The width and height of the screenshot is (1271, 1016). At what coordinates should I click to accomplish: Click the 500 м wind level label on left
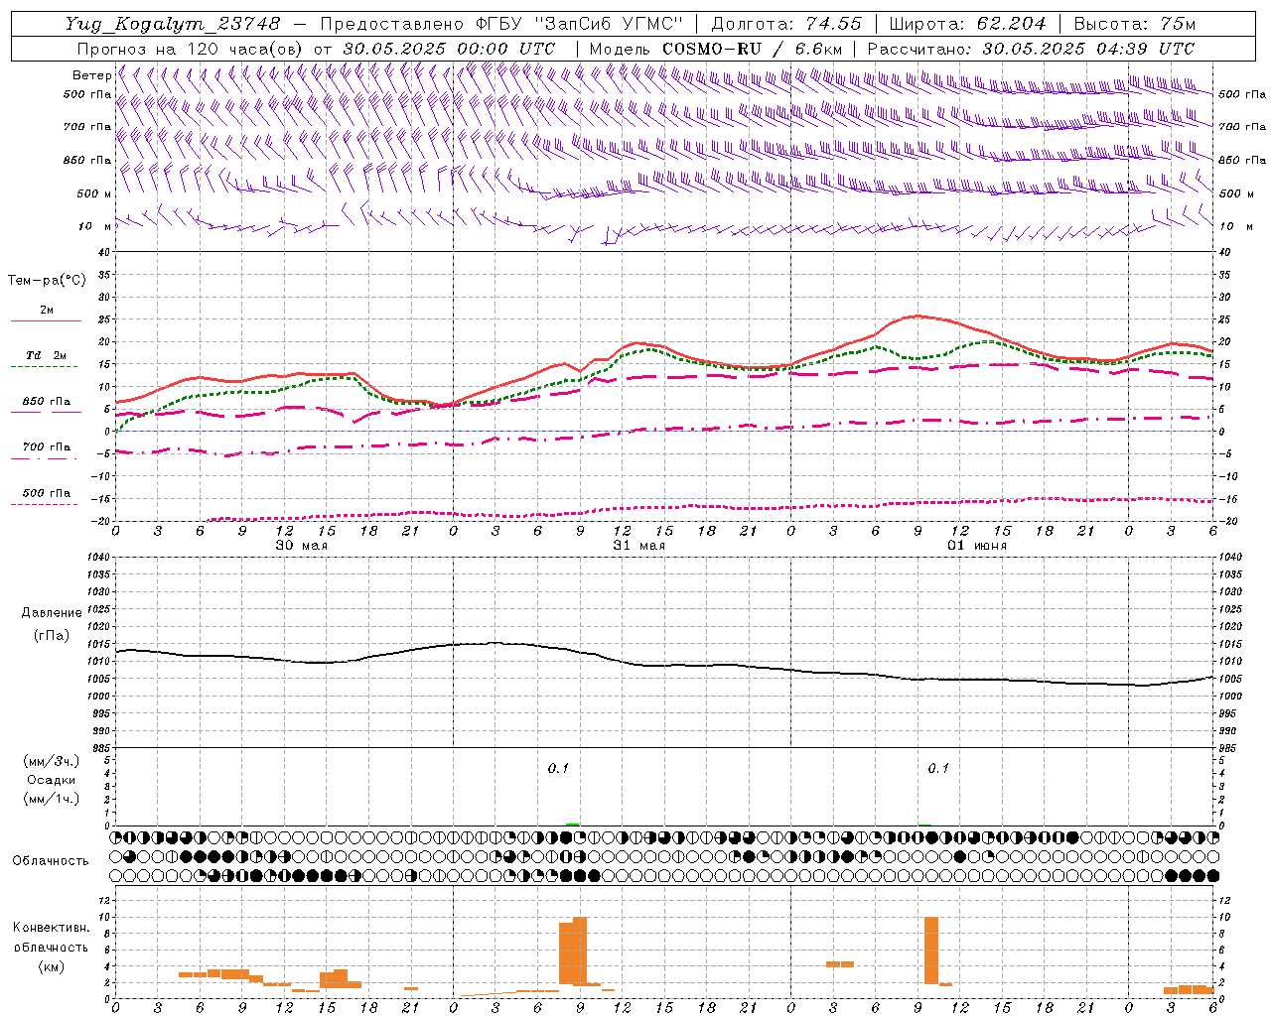click(x=94, y=193)
